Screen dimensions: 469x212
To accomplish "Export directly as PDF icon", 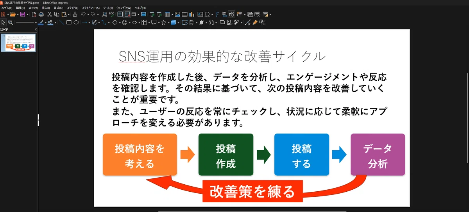I will (34, 14).
